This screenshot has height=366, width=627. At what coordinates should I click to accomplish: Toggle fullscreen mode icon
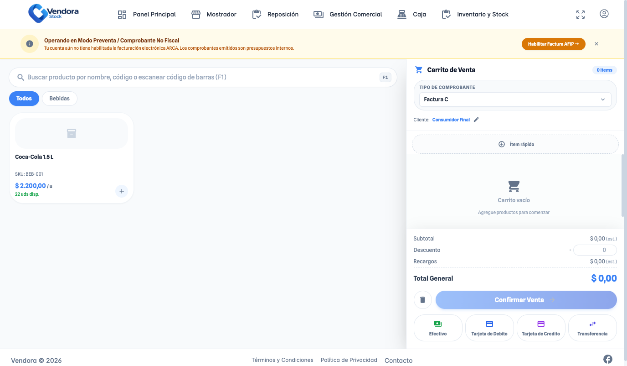(581, 15)
